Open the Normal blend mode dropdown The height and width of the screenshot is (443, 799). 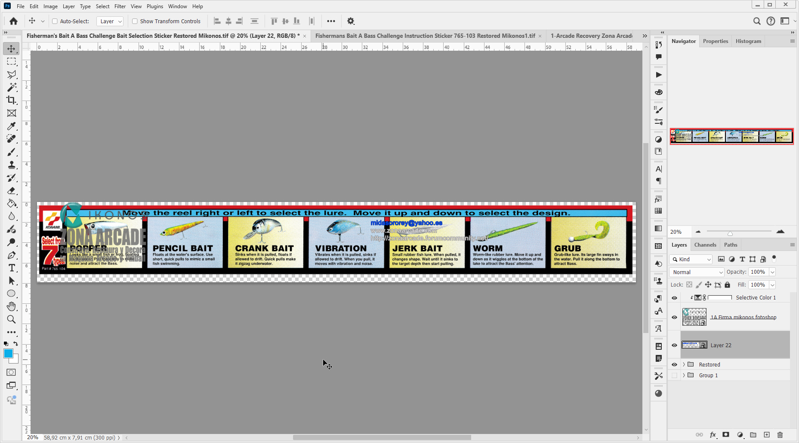coord(696,272)
